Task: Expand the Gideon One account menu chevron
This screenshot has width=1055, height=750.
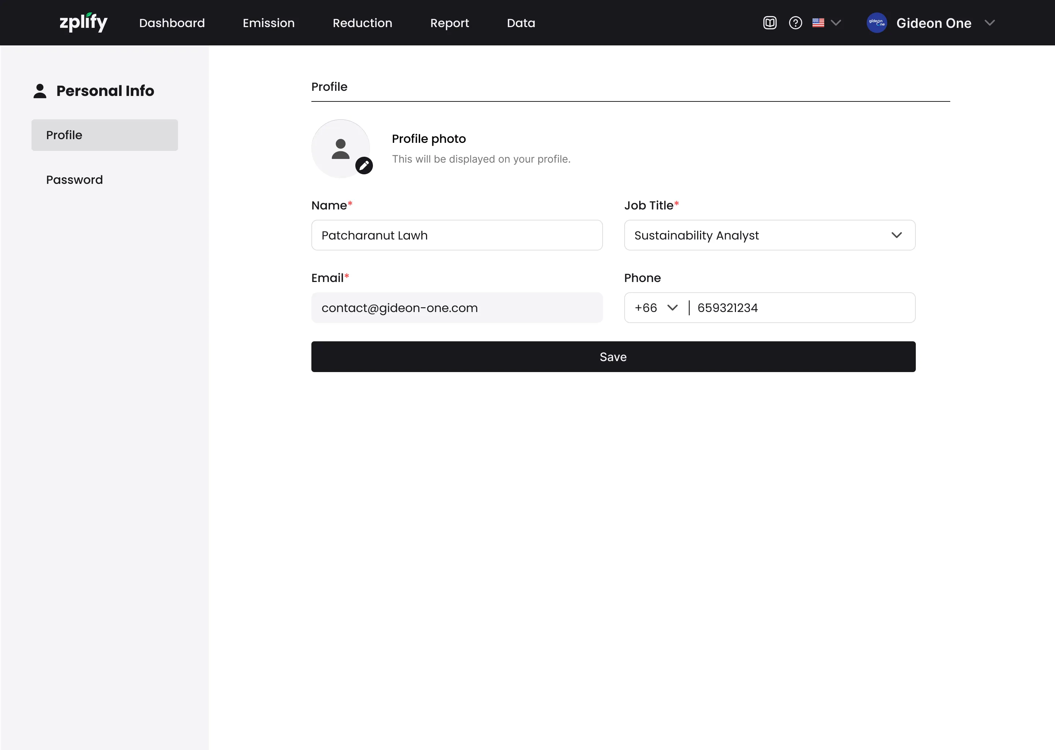Action: tap(989, 23)
